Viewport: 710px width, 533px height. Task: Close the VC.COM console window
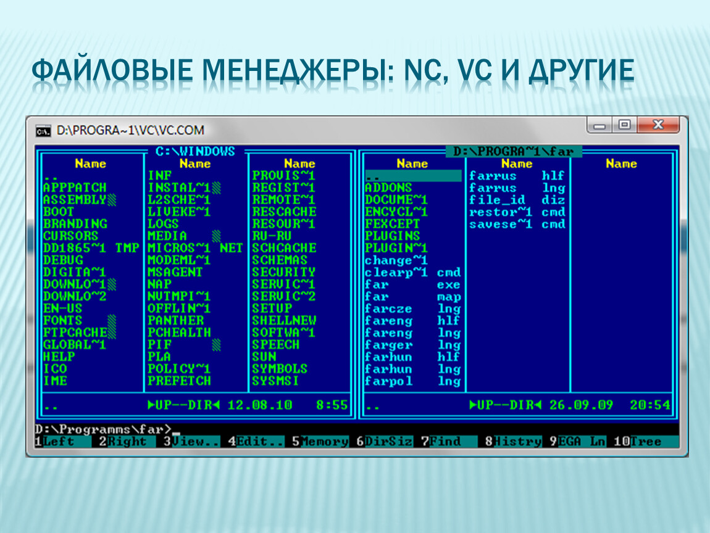coord(658,125)
